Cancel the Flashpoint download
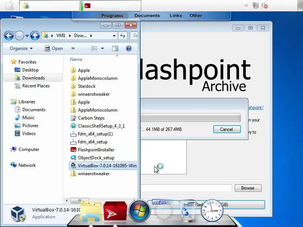The image size is (303, 227). point(227,129)
